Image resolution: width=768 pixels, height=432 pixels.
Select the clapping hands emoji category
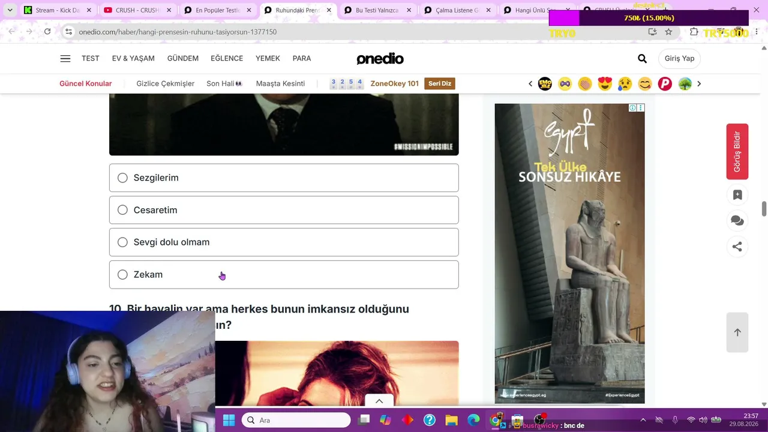coord(585,83)
